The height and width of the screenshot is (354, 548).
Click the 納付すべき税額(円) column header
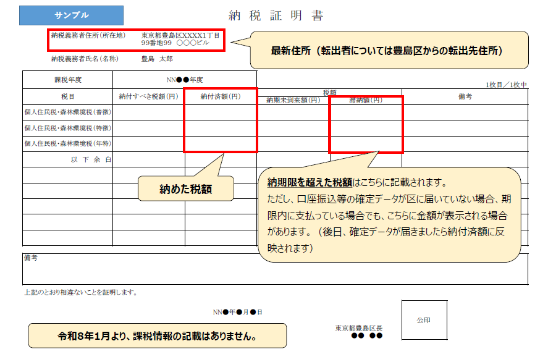(x=148, y=96)
